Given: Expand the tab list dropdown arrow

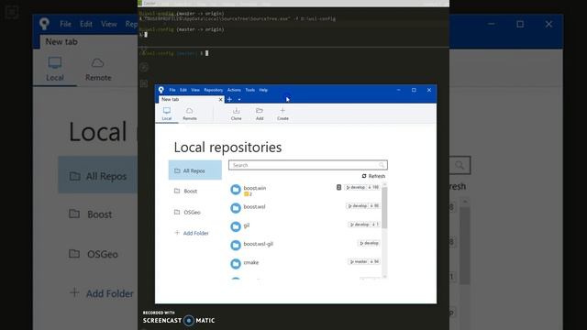Looking at the screenshot, I should tap(239, 100).
